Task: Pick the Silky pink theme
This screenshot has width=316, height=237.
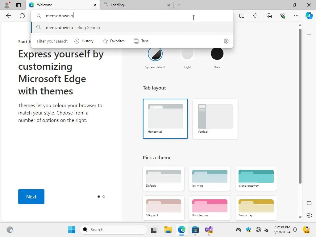Action: tap(164, 208)
